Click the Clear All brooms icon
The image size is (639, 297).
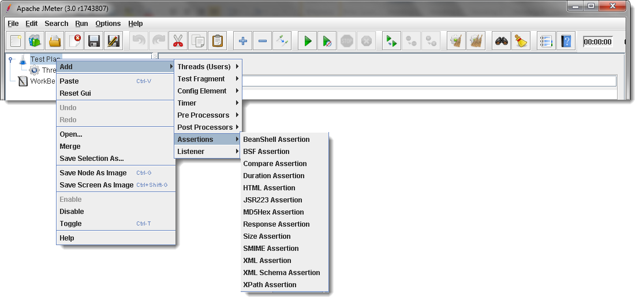tap(476, 41)
